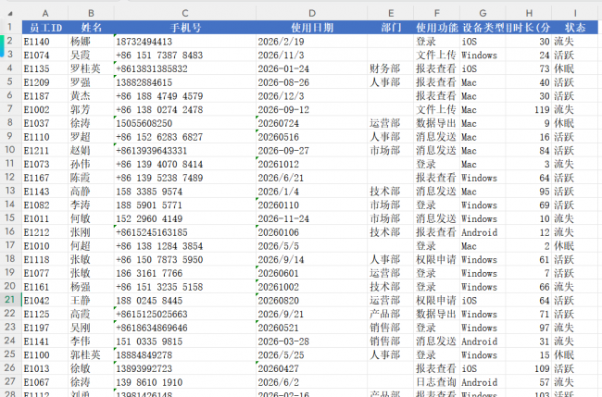
Task: Select the cell with name 罗桂英
Action: tap(91, 68)
